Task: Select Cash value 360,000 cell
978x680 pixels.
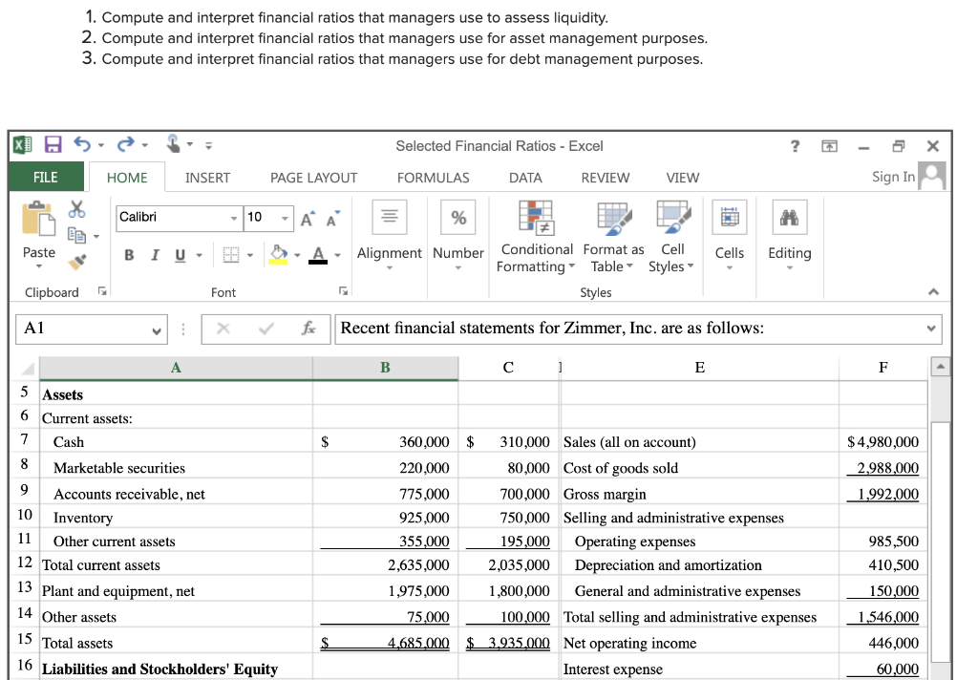Action: 386,441
